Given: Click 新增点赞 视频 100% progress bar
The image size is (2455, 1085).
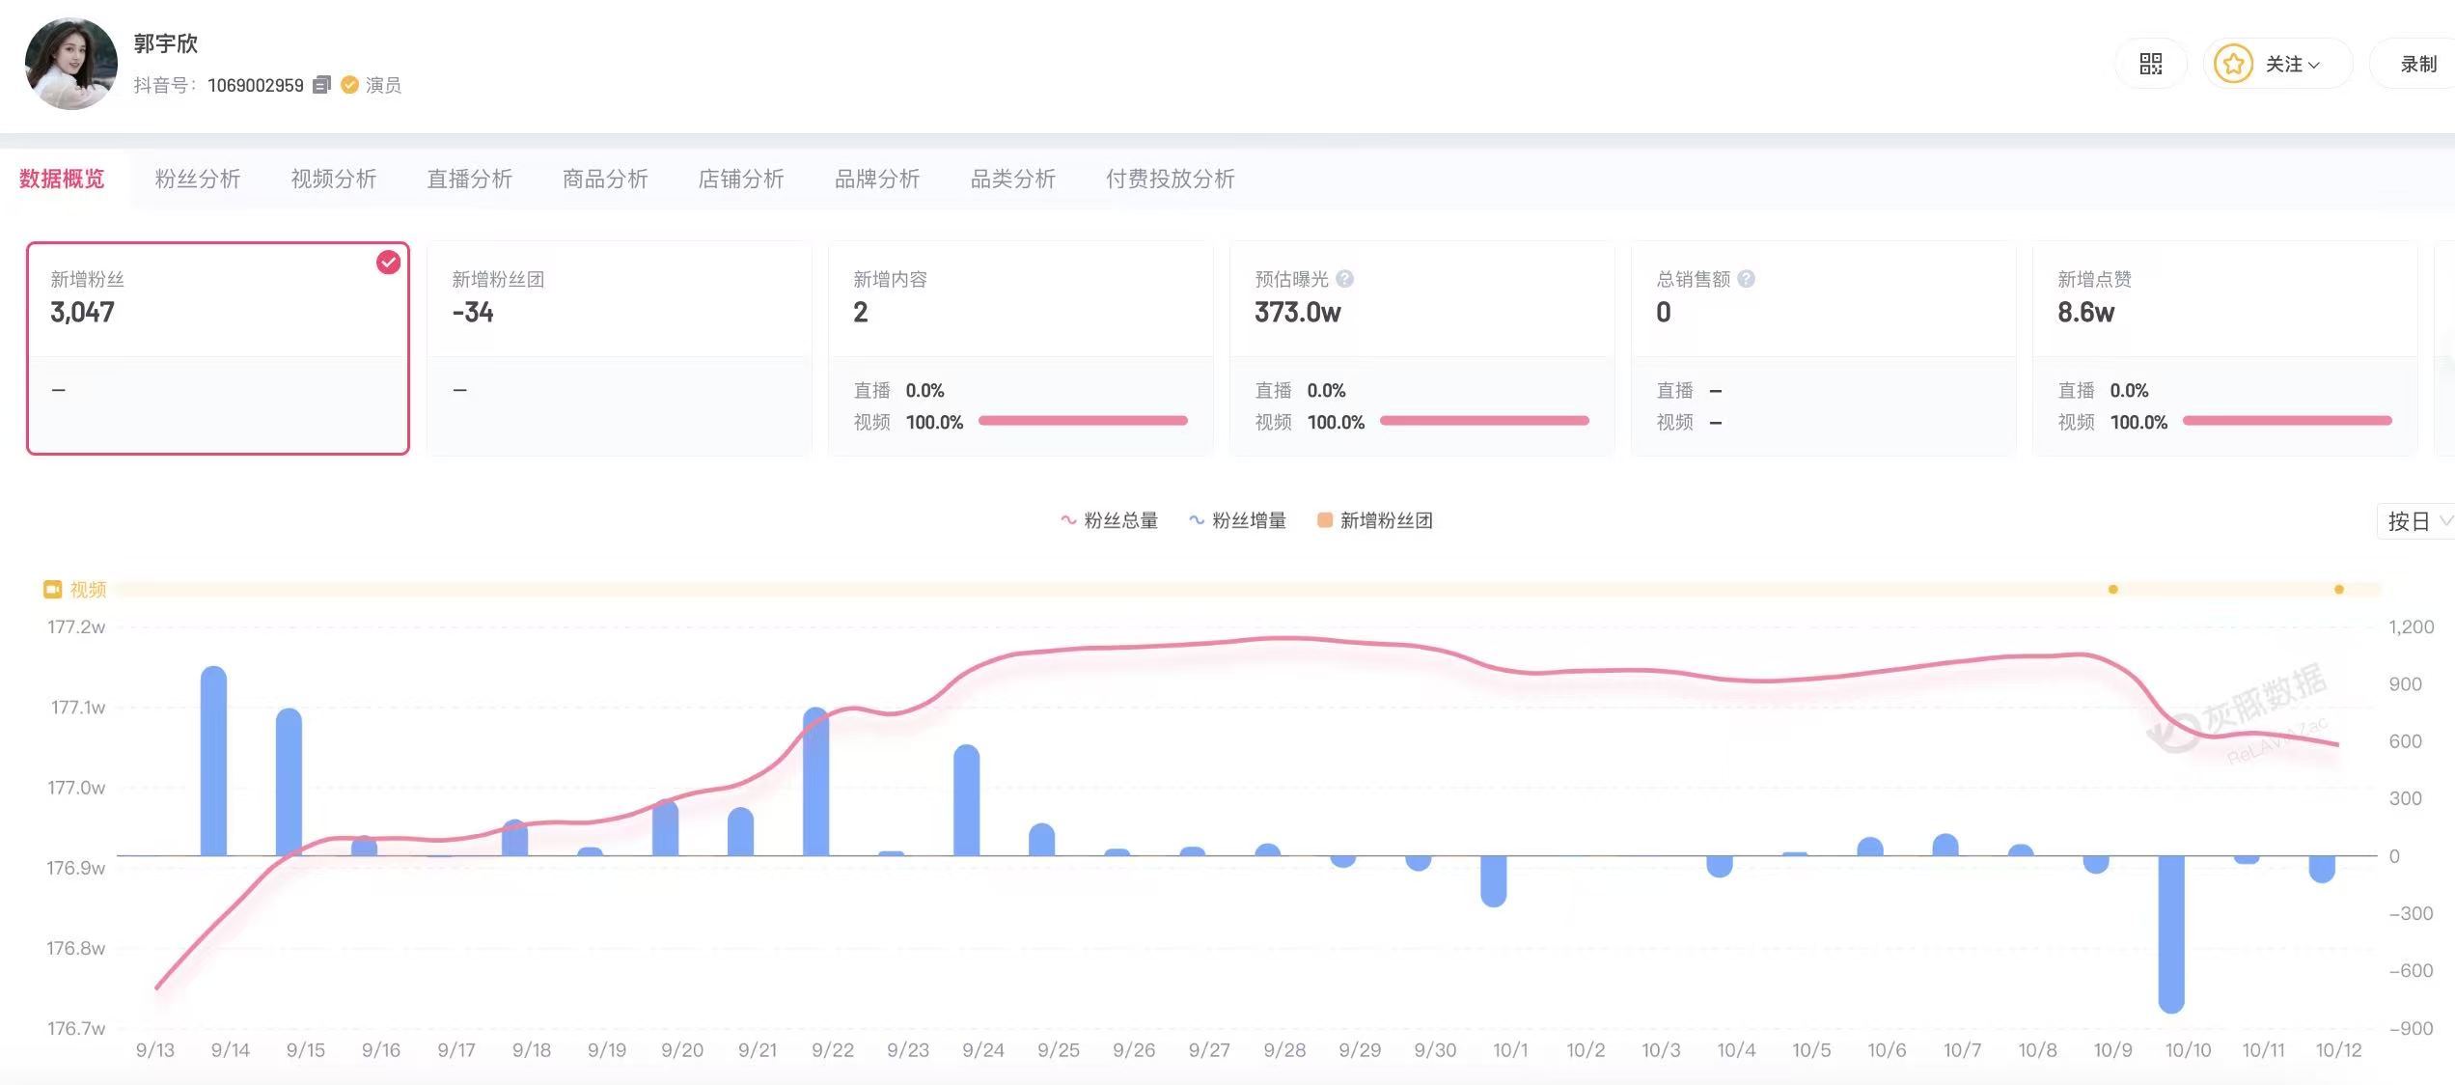Looking at the screenshot, I should (x=2287, y=421).
